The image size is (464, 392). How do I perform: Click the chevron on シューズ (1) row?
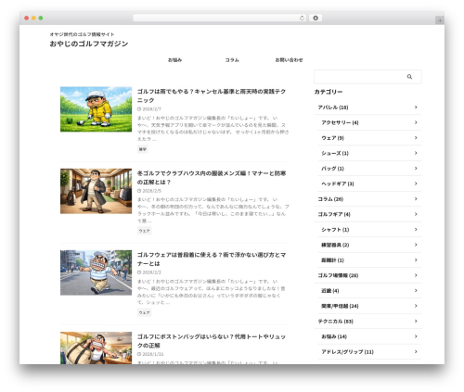click(416, 153)
